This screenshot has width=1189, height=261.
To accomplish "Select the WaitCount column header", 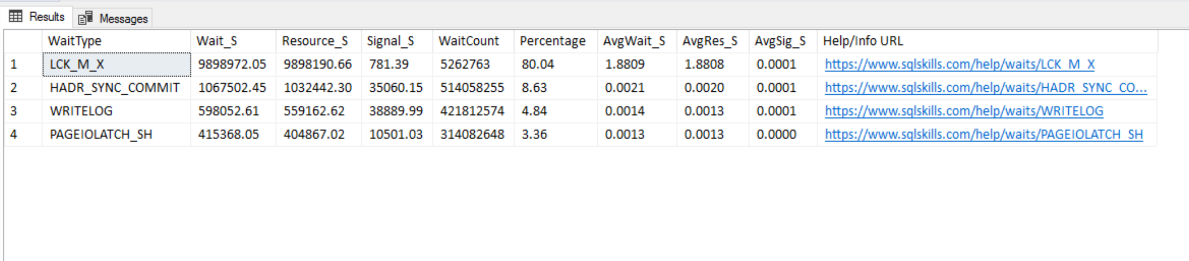I will pos(474,41).
